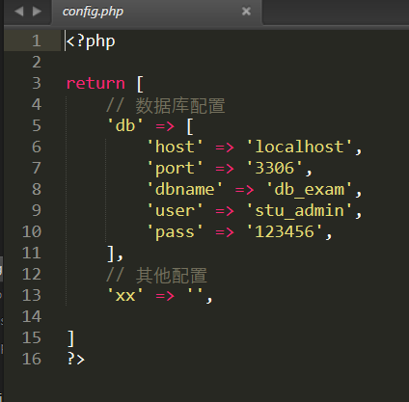The width and height of the screenshot is (409, 402).
Task: Click the next tab arrow icon
Action: 37,12
